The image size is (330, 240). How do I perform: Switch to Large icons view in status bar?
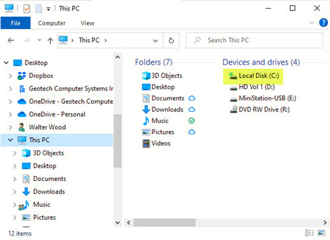(321, 233)
